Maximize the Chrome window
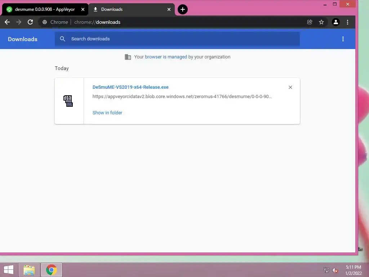 pyautogui.click(x=335, y=4)
